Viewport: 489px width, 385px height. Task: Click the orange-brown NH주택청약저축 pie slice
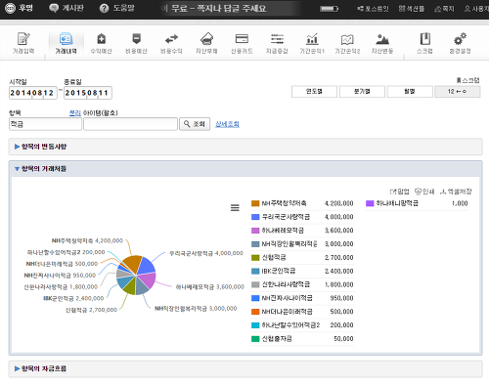coord(133,264)
